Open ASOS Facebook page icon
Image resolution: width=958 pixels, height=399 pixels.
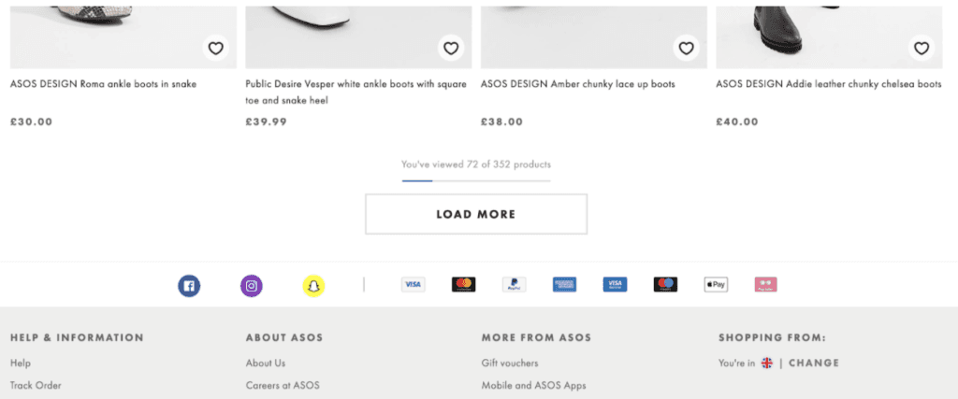click(x=190, y=286)
